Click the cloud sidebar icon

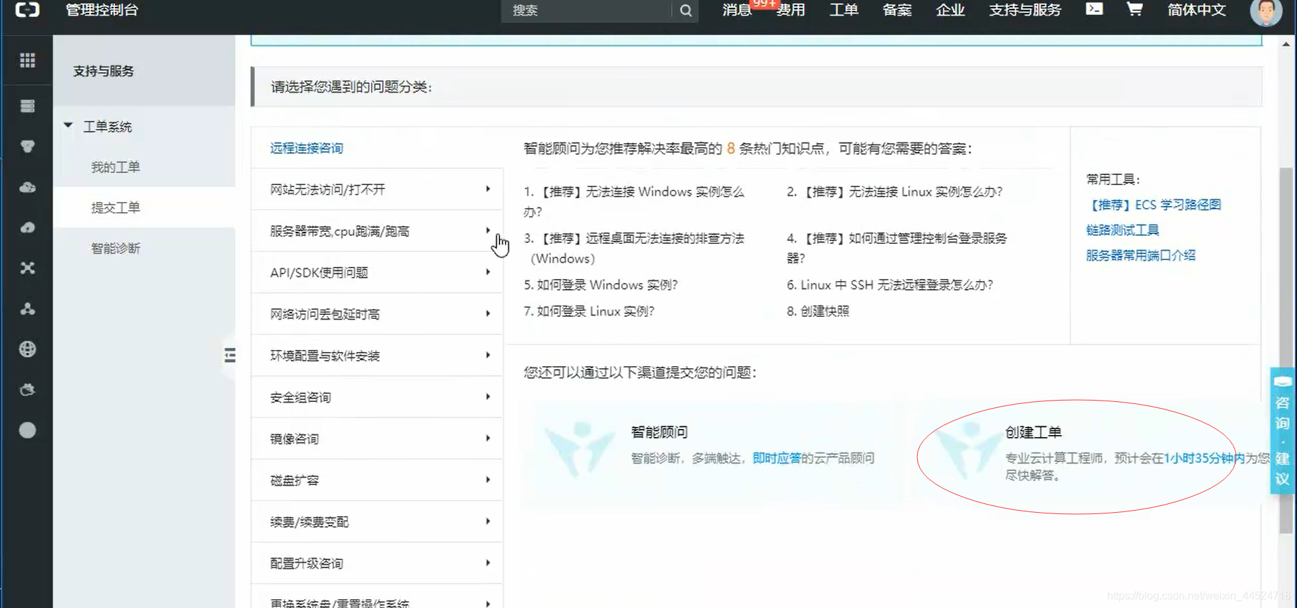pyautogui.click(x=27, y=187)
